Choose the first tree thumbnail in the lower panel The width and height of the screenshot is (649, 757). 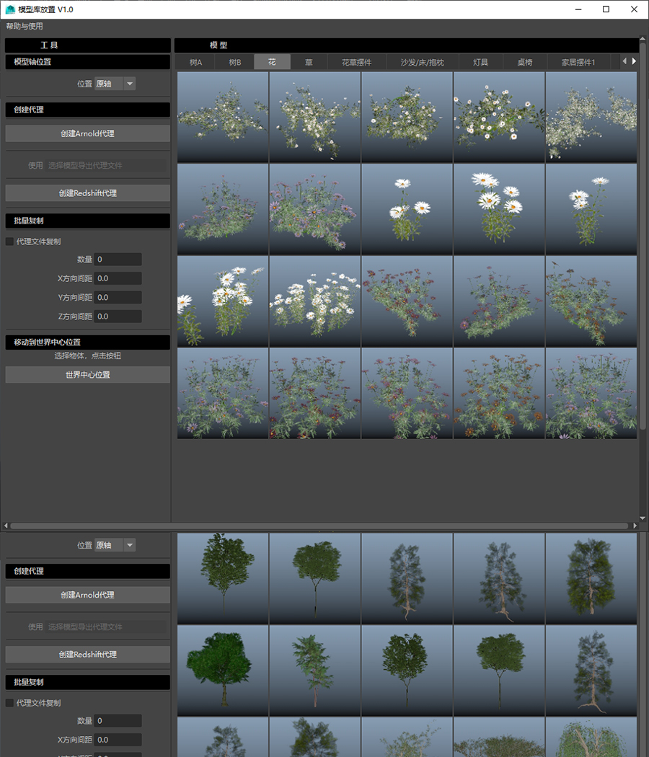[x=223, y=578]
